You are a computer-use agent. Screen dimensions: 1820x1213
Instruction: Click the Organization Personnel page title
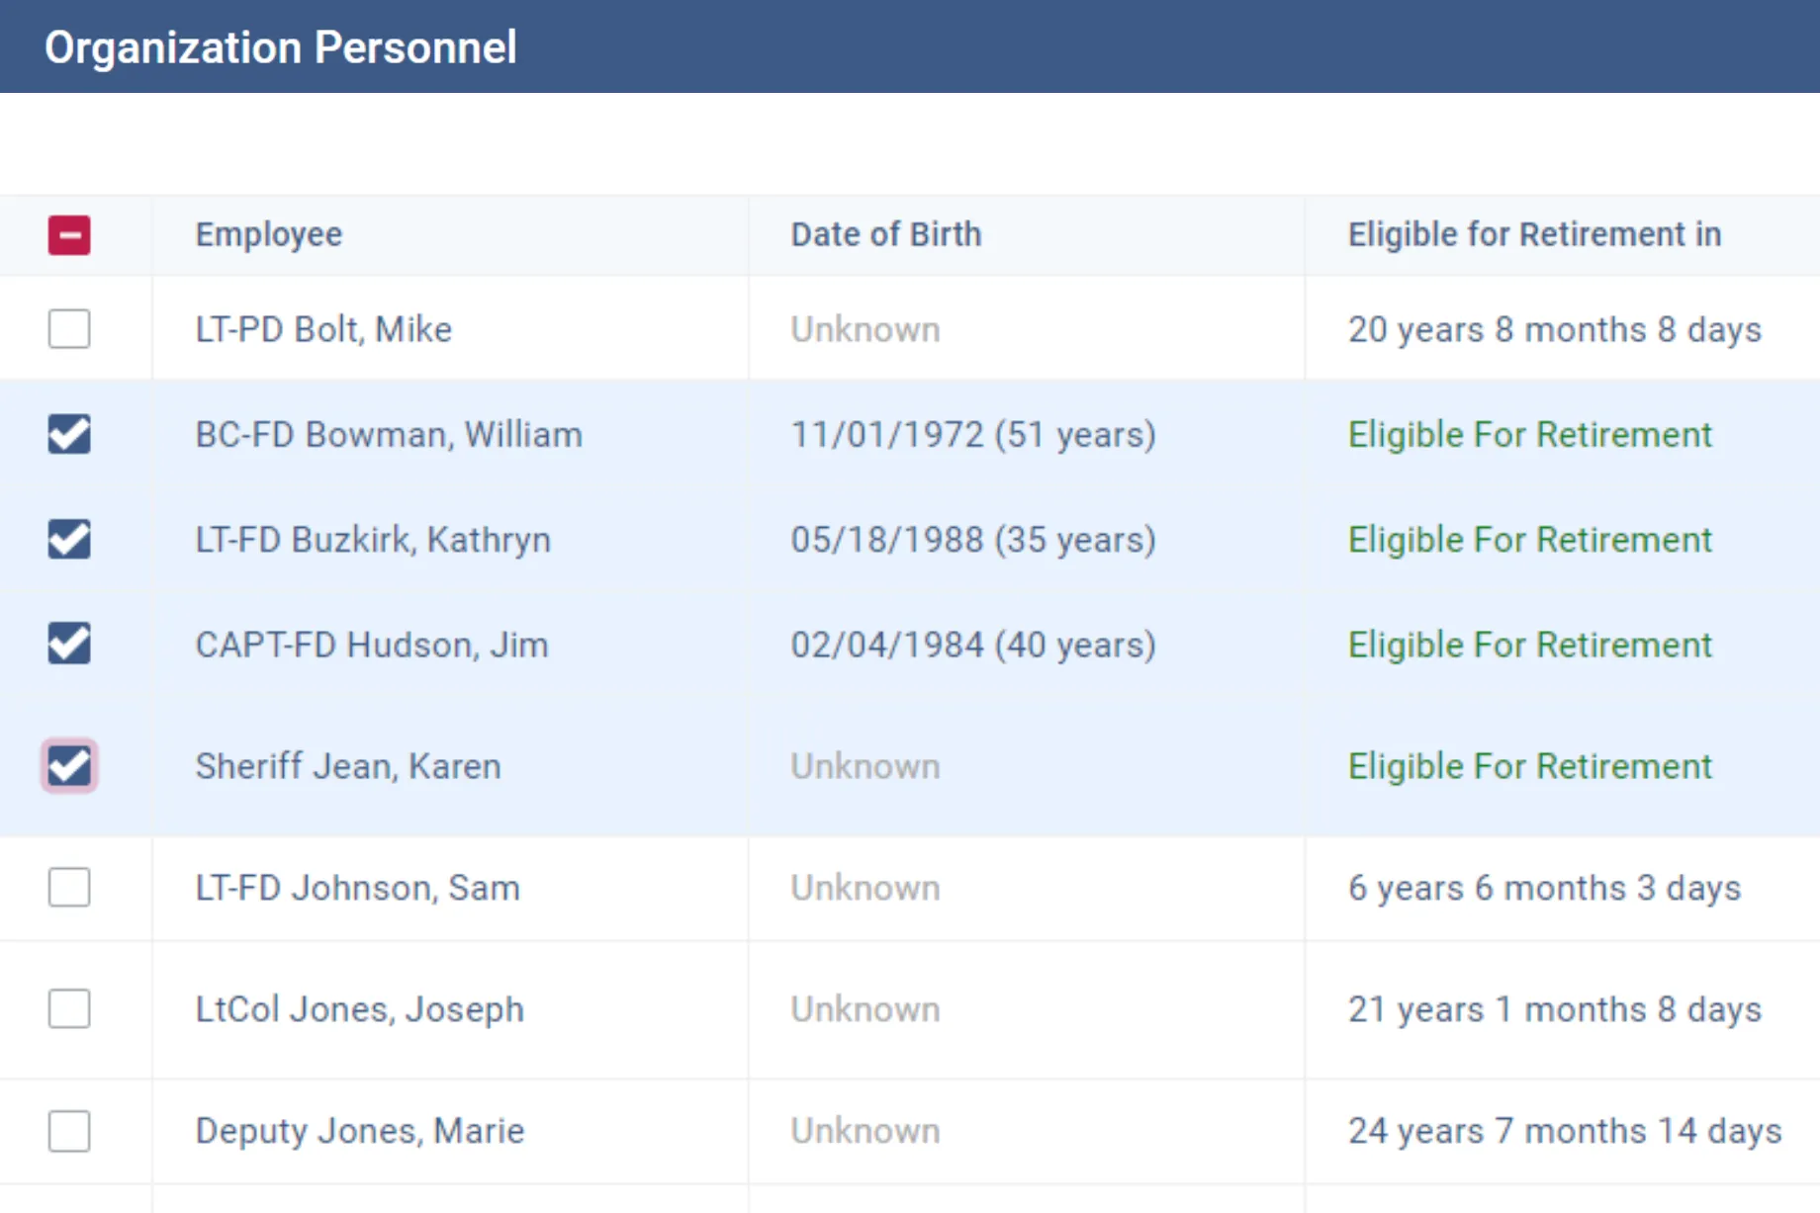coord(281,47)
